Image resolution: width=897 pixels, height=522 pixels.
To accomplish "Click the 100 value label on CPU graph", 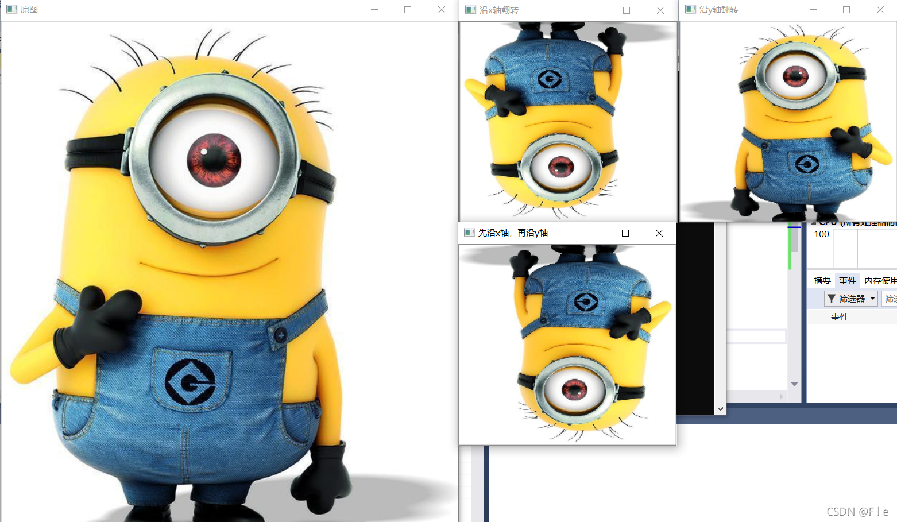I will pyautogui.click(x=821, y=234).
